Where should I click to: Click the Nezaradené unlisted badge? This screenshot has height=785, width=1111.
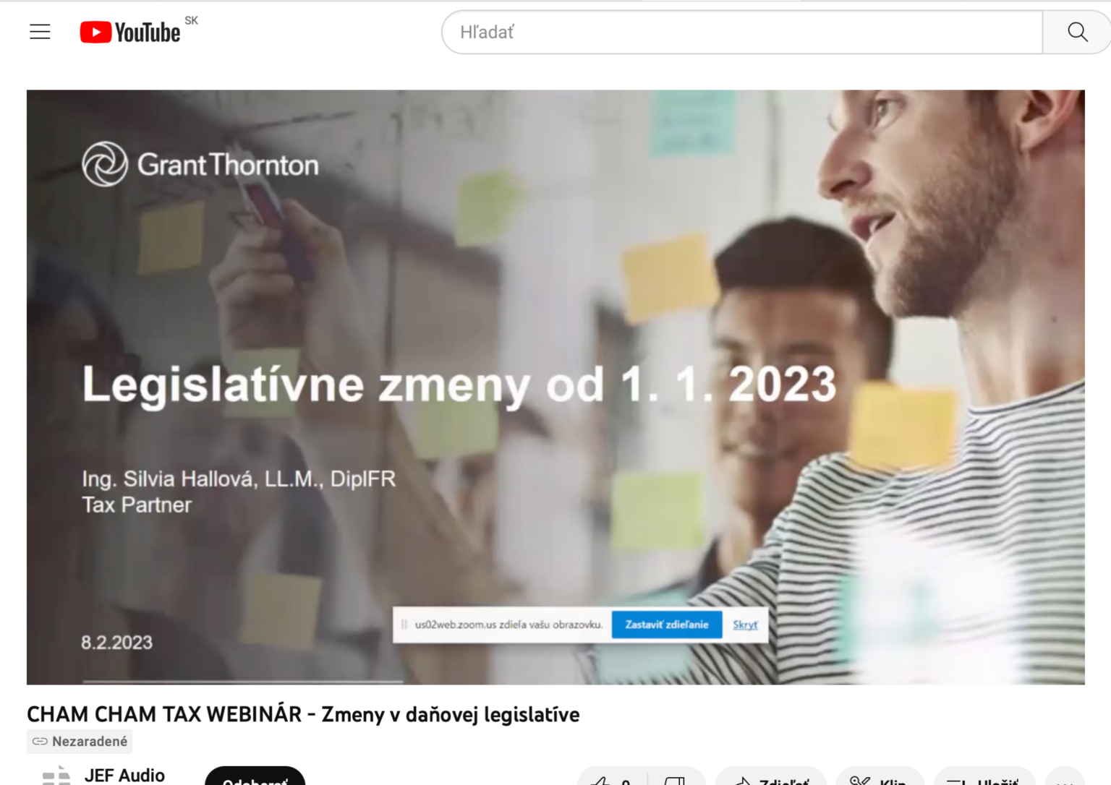click(x=80, y=741)
